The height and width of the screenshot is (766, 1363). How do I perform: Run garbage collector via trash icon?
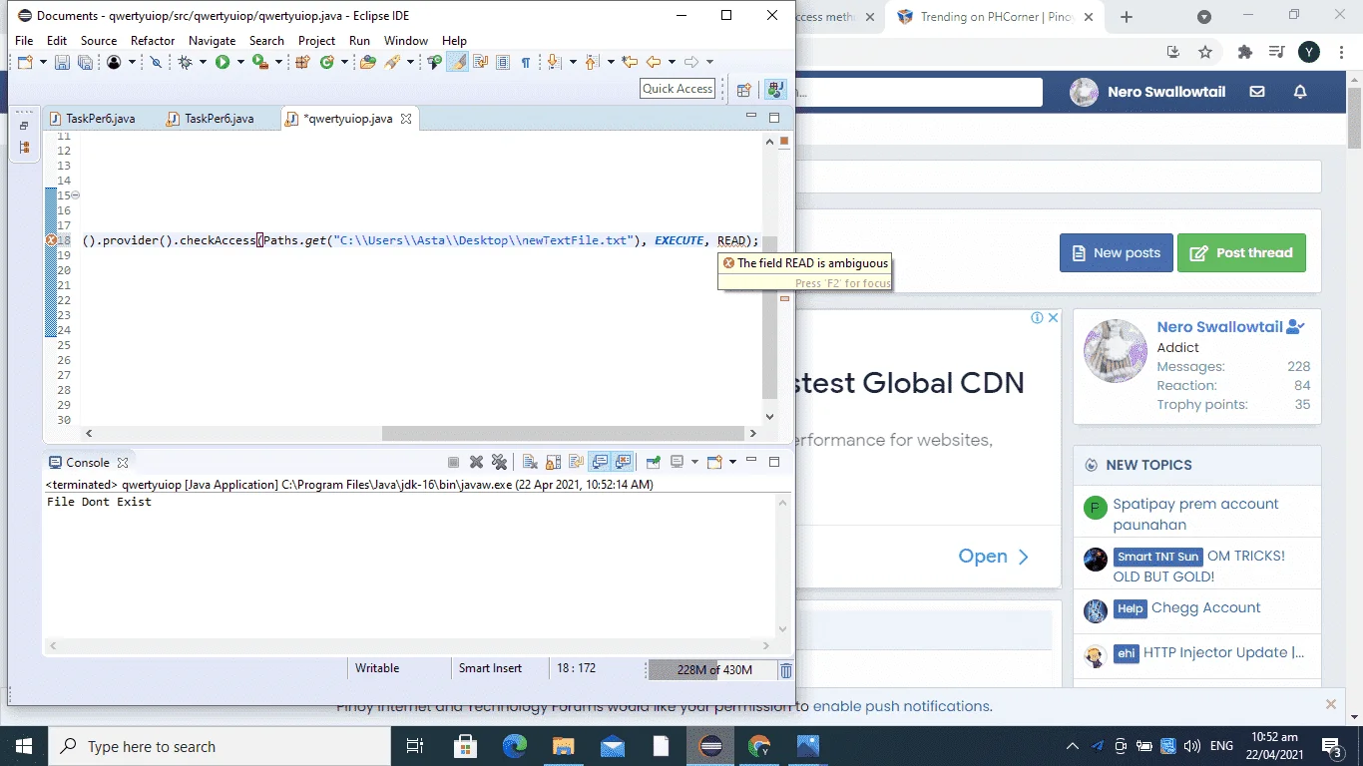pyautogui.click(x=786, y=670)
